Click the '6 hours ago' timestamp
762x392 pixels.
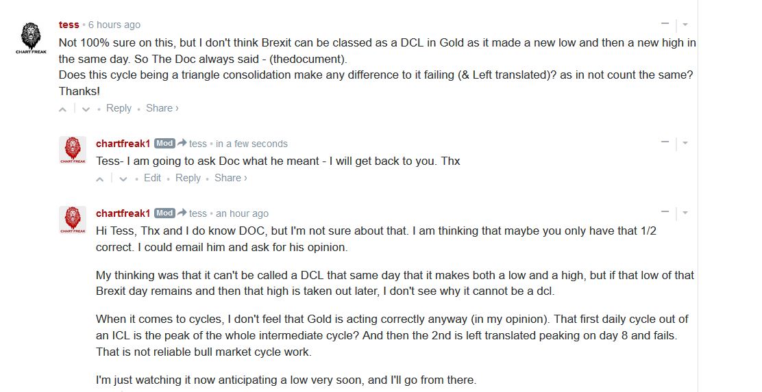[114, 25]
